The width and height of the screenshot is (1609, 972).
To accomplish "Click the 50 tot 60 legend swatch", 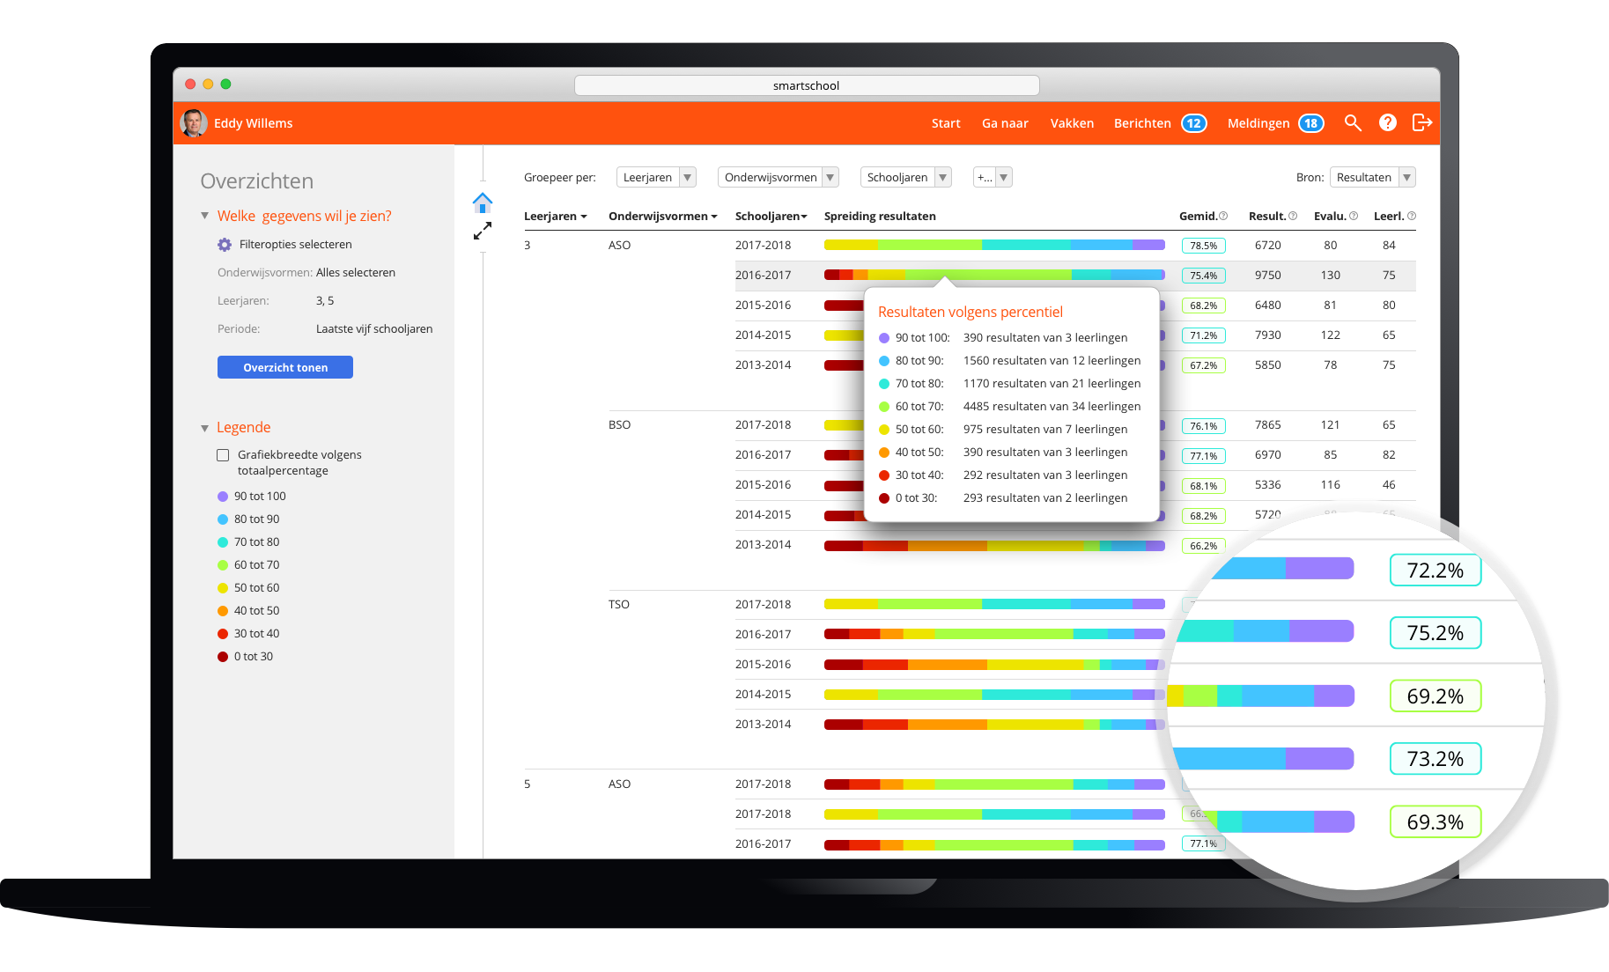I will [223, 588].
